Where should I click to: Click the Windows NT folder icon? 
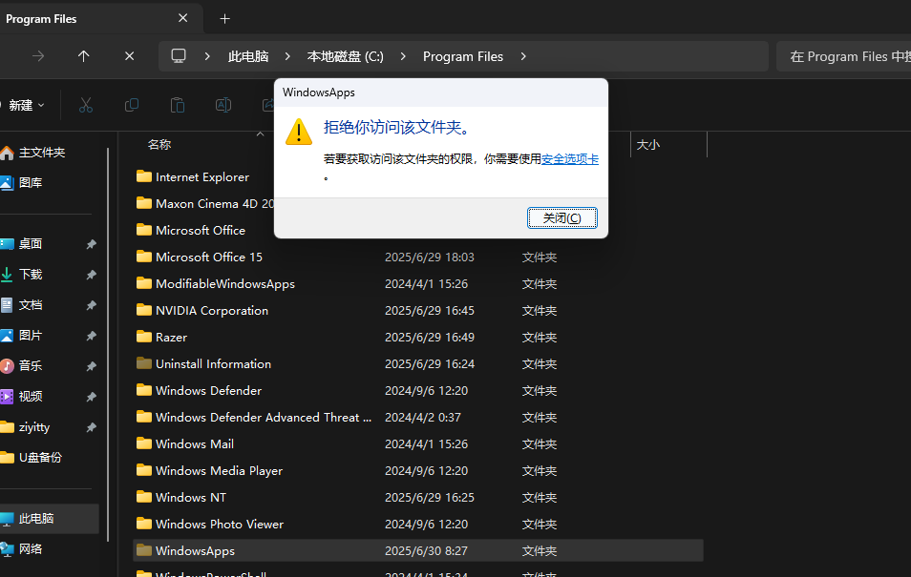(144, 497)
